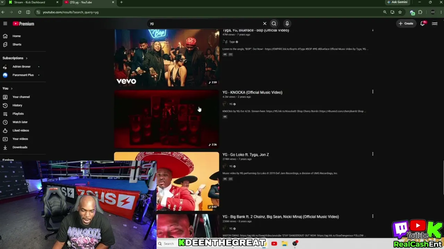Image resolution: width=444 pixels, height=249 pixels.
Task: Open the tab search dropdown arrow
Action: coord(3,2)
